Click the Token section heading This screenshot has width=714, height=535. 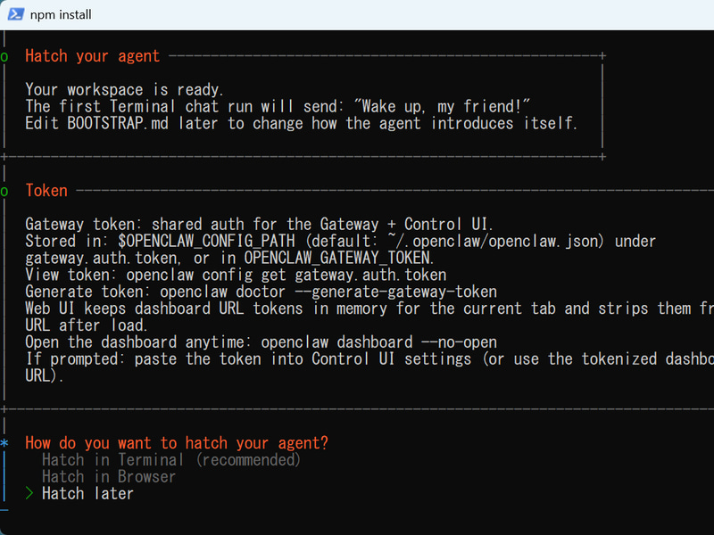pos(46,191)
